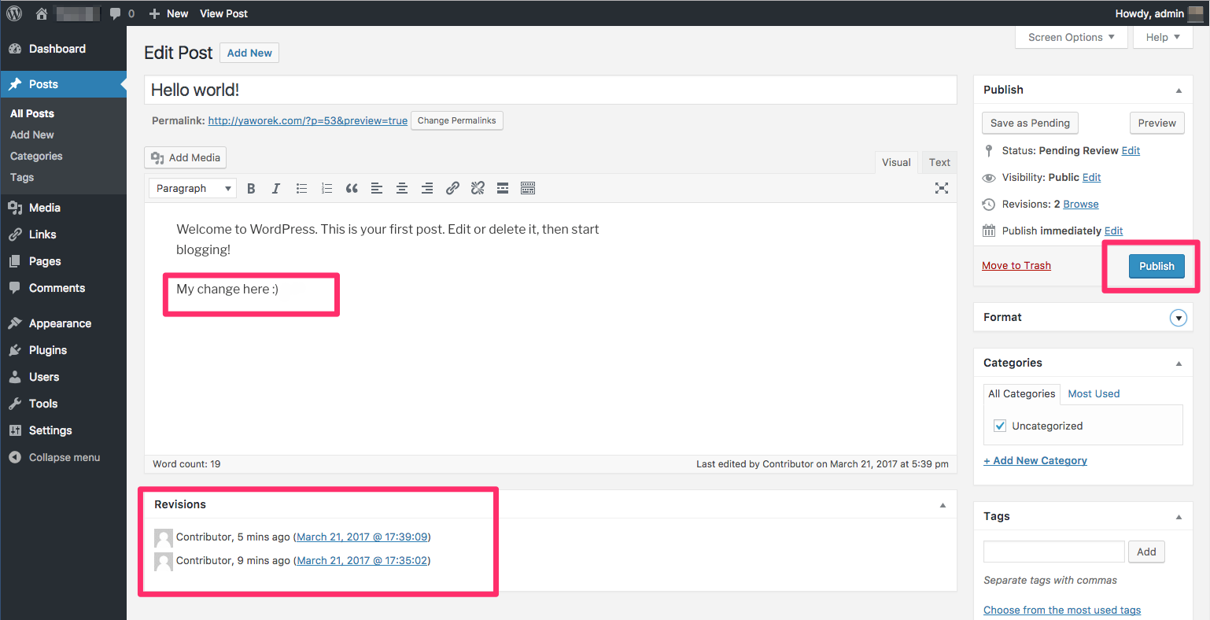This screenshot has height=620, width=1210.
Task: Click View Post in admin bar
Action: point(223,13)
